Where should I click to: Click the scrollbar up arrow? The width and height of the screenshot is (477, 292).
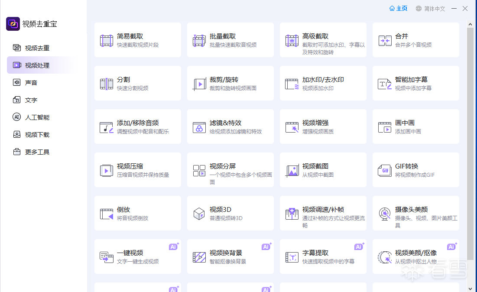click(471, 24)
